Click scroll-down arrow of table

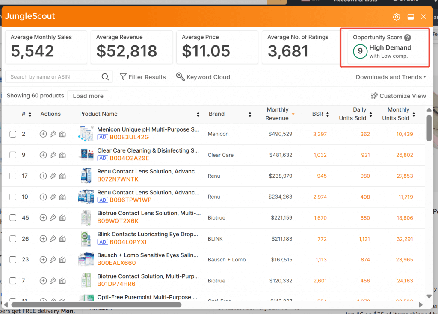coord(429,296)
